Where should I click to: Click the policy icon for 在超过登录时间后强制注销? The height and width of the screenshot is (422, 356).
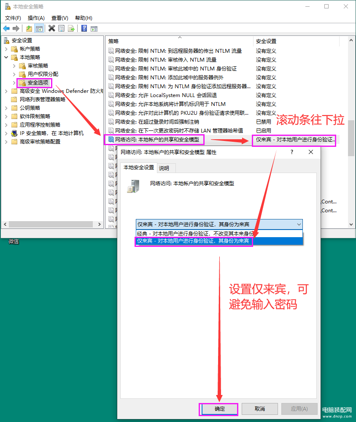tap(111, 122)
